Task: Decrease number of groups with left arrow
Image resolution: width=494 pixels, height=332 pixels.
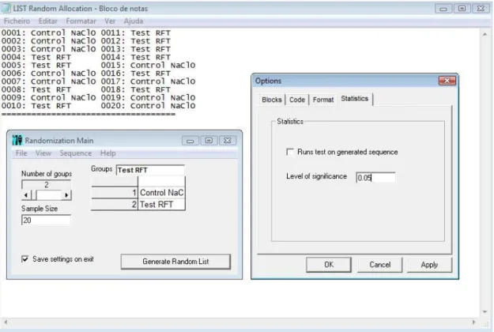Action: (x=26, y=195)
